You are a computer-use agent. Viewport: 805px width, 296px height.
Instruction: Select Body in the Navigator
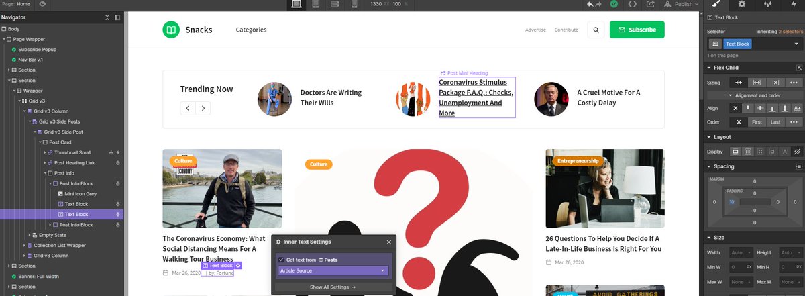[x=13, y=29]
